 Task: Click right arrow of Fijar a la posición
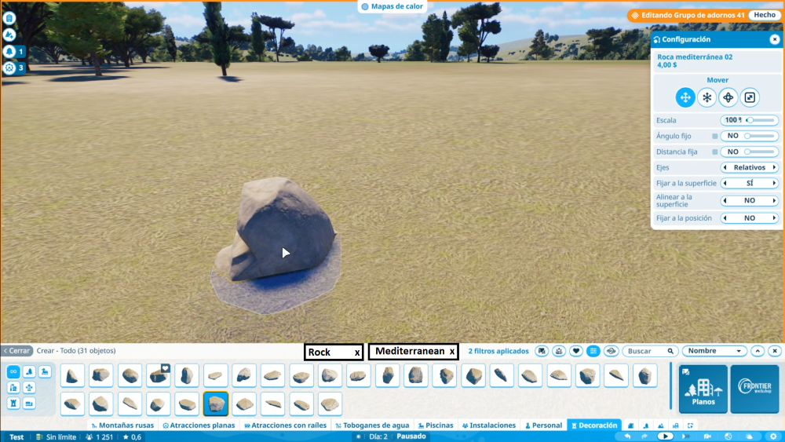click(x=774, y=218)
